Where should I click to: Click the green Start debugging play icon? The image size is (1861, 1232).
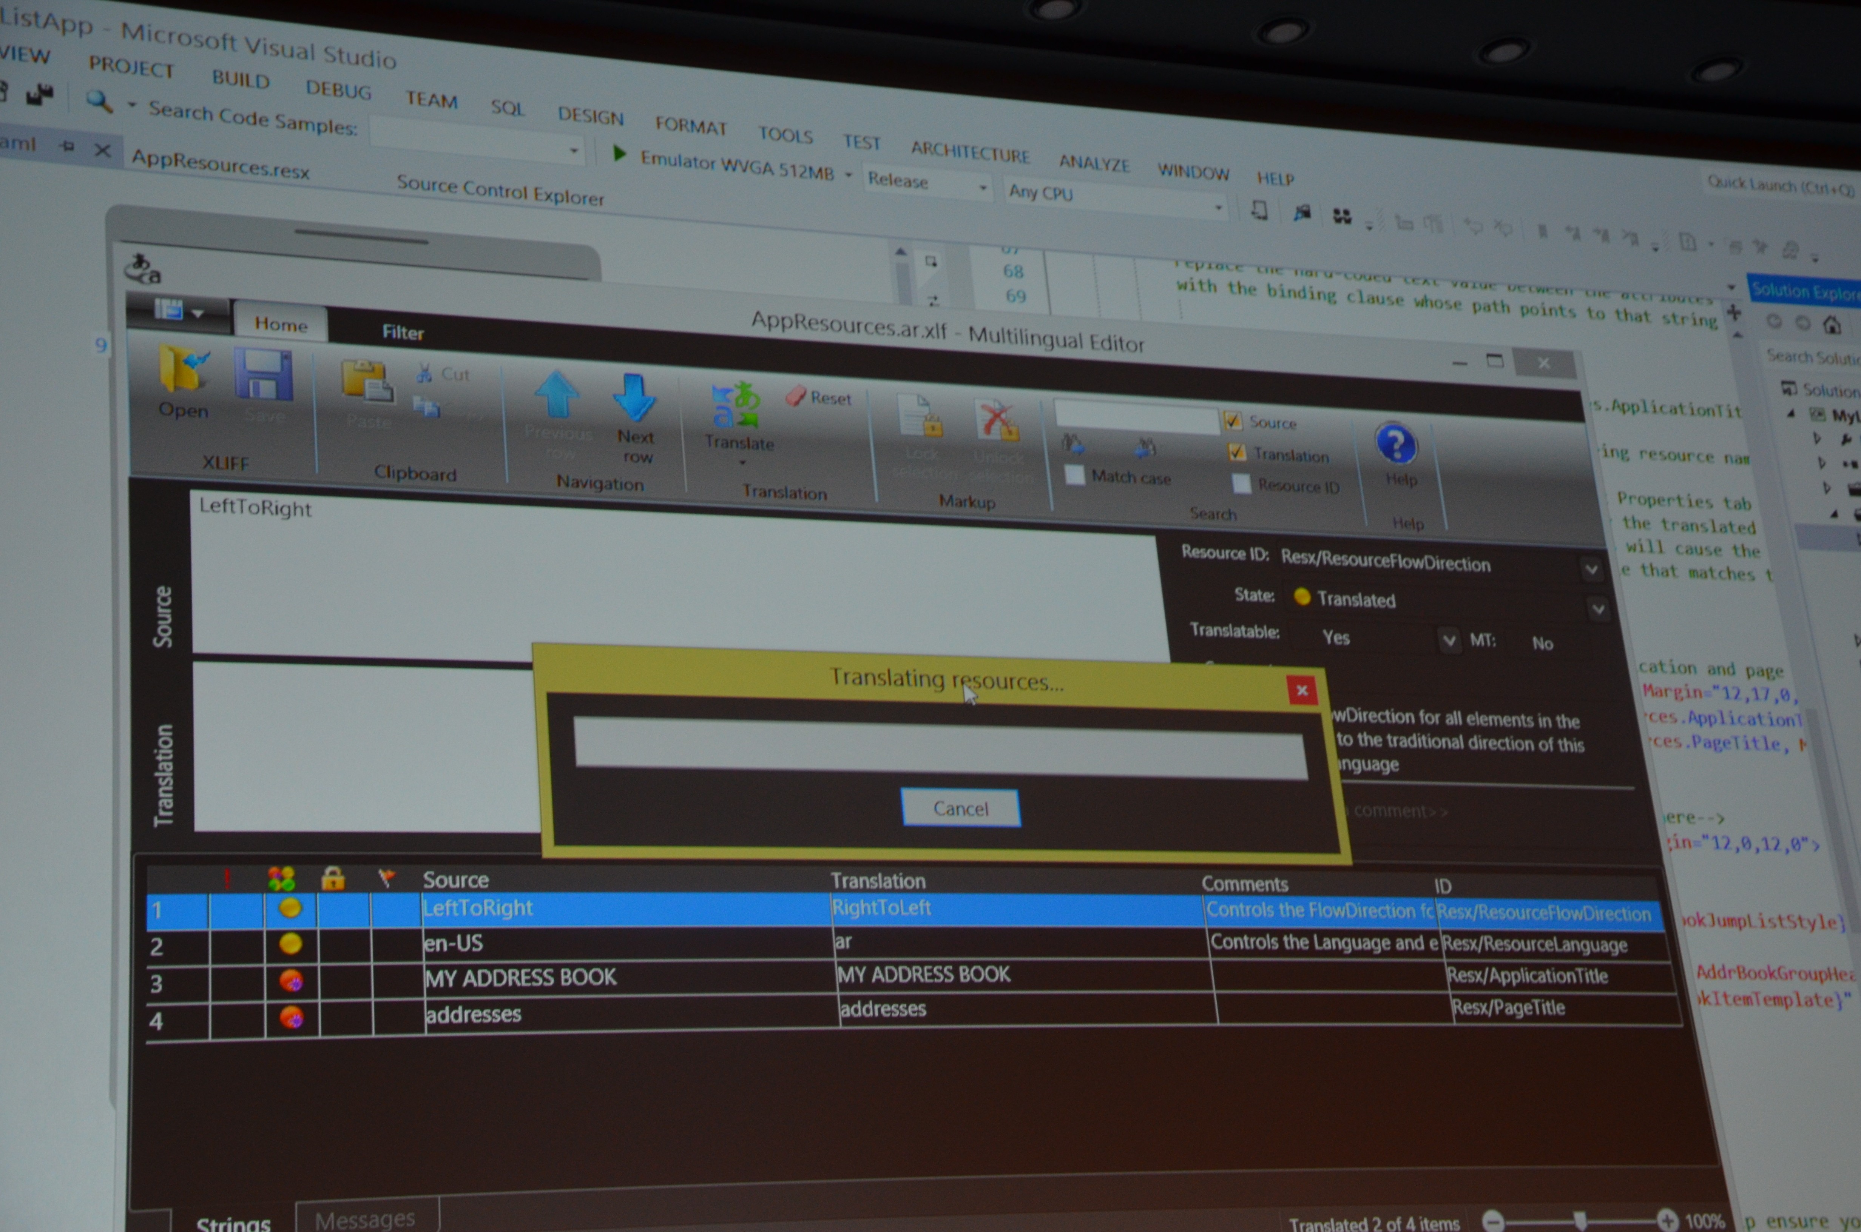619,154
